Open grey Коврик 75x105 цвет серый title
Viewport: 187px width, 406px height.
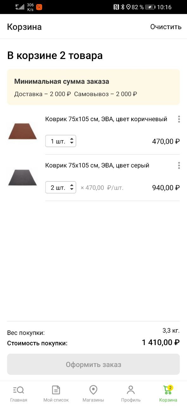click(x=97, y=166)
